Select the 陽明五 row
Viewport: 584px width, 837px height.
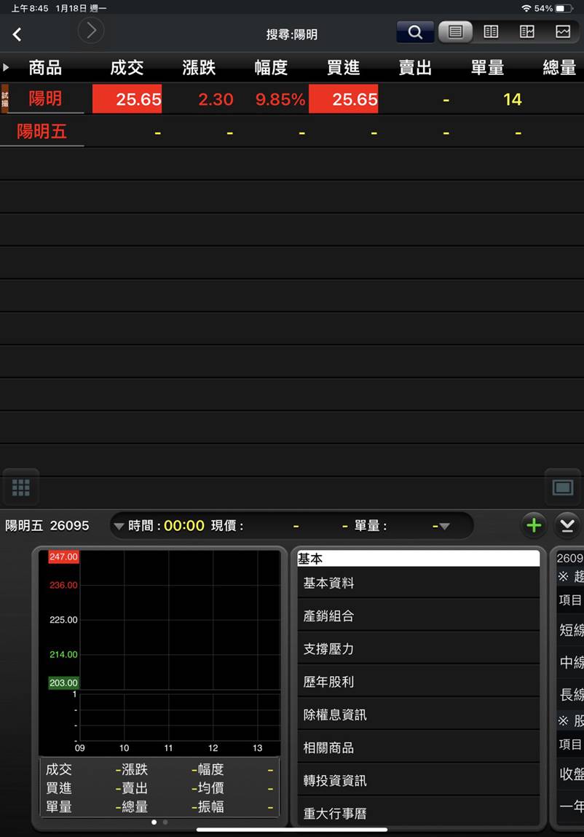click(x=42, y=132)
